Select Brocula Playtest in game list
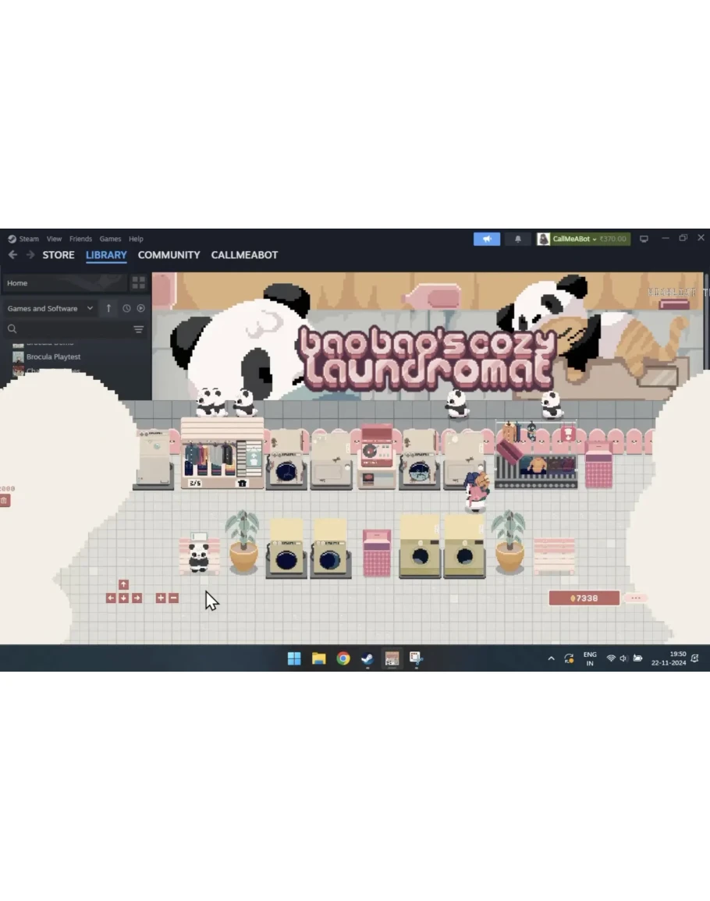 tap(53, 356)
